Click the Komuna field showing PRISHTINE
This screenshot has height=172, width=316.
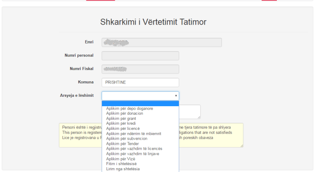(140, 83)
